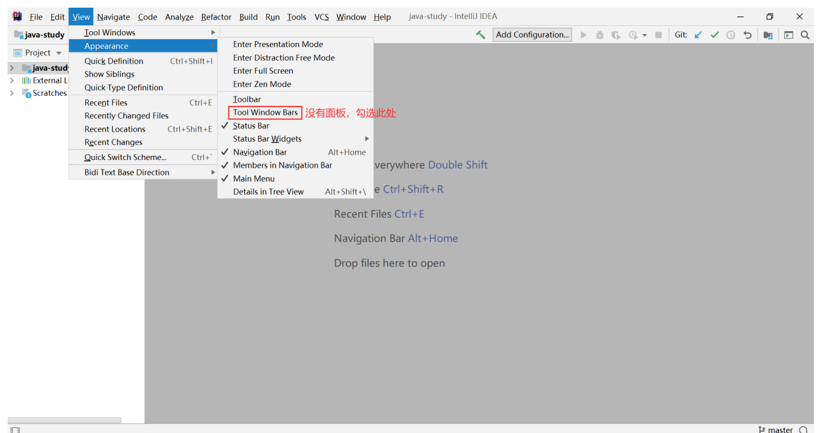The height and width of the screenshot is (433, 821).
Task: Open the Refactor menu
Action: (x=216, y=17)
